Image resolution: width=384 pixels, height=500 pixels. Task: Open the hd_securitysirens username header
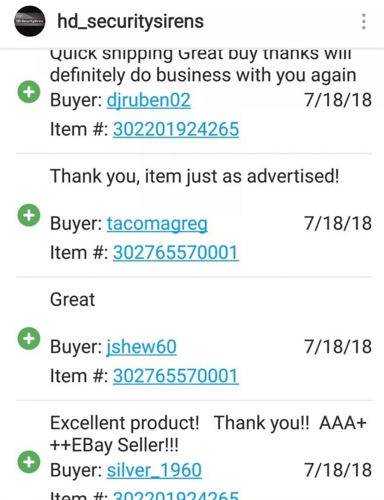(x=130, y=21)
